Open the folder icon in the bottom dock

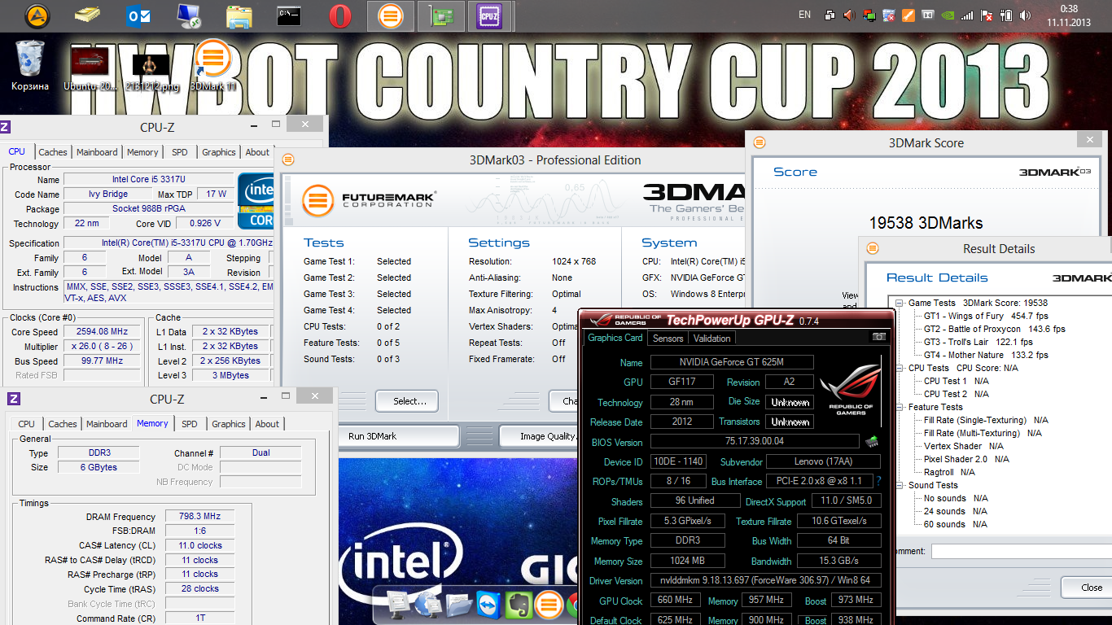coord(458,604)
